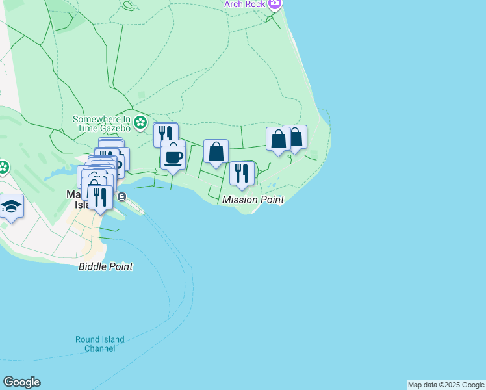Open the shopping bag marker beside the cafe

[x=216, y=152]
